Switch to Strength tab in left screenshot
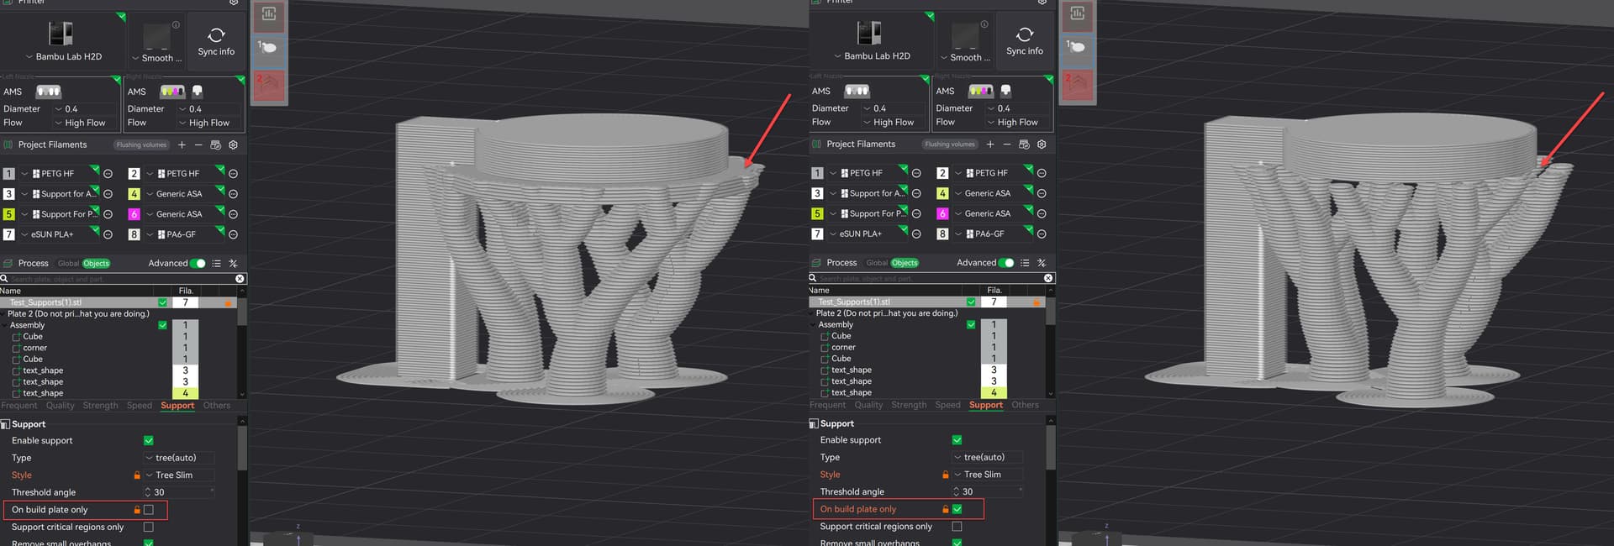1614x546 pixels. [100, 405]
